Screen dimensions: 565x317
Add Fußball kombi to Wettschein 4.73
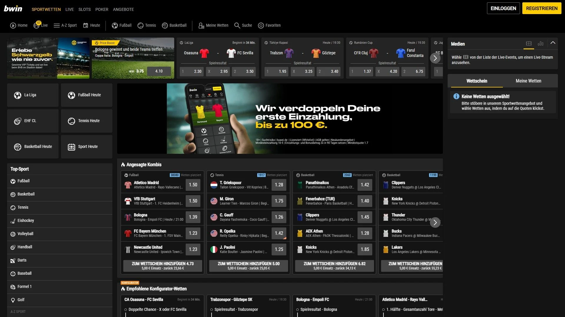point(162,266)
